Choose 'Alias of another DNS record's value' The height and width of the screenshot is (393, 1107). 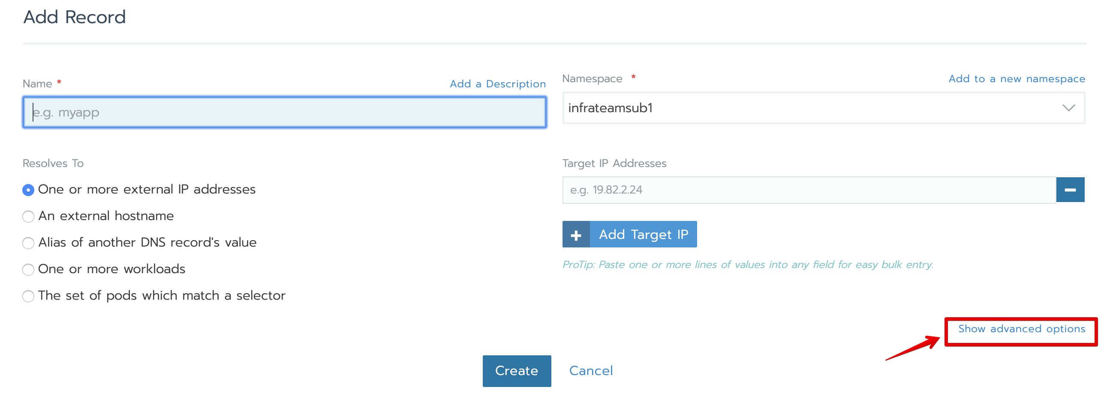[x=28, y=243]
